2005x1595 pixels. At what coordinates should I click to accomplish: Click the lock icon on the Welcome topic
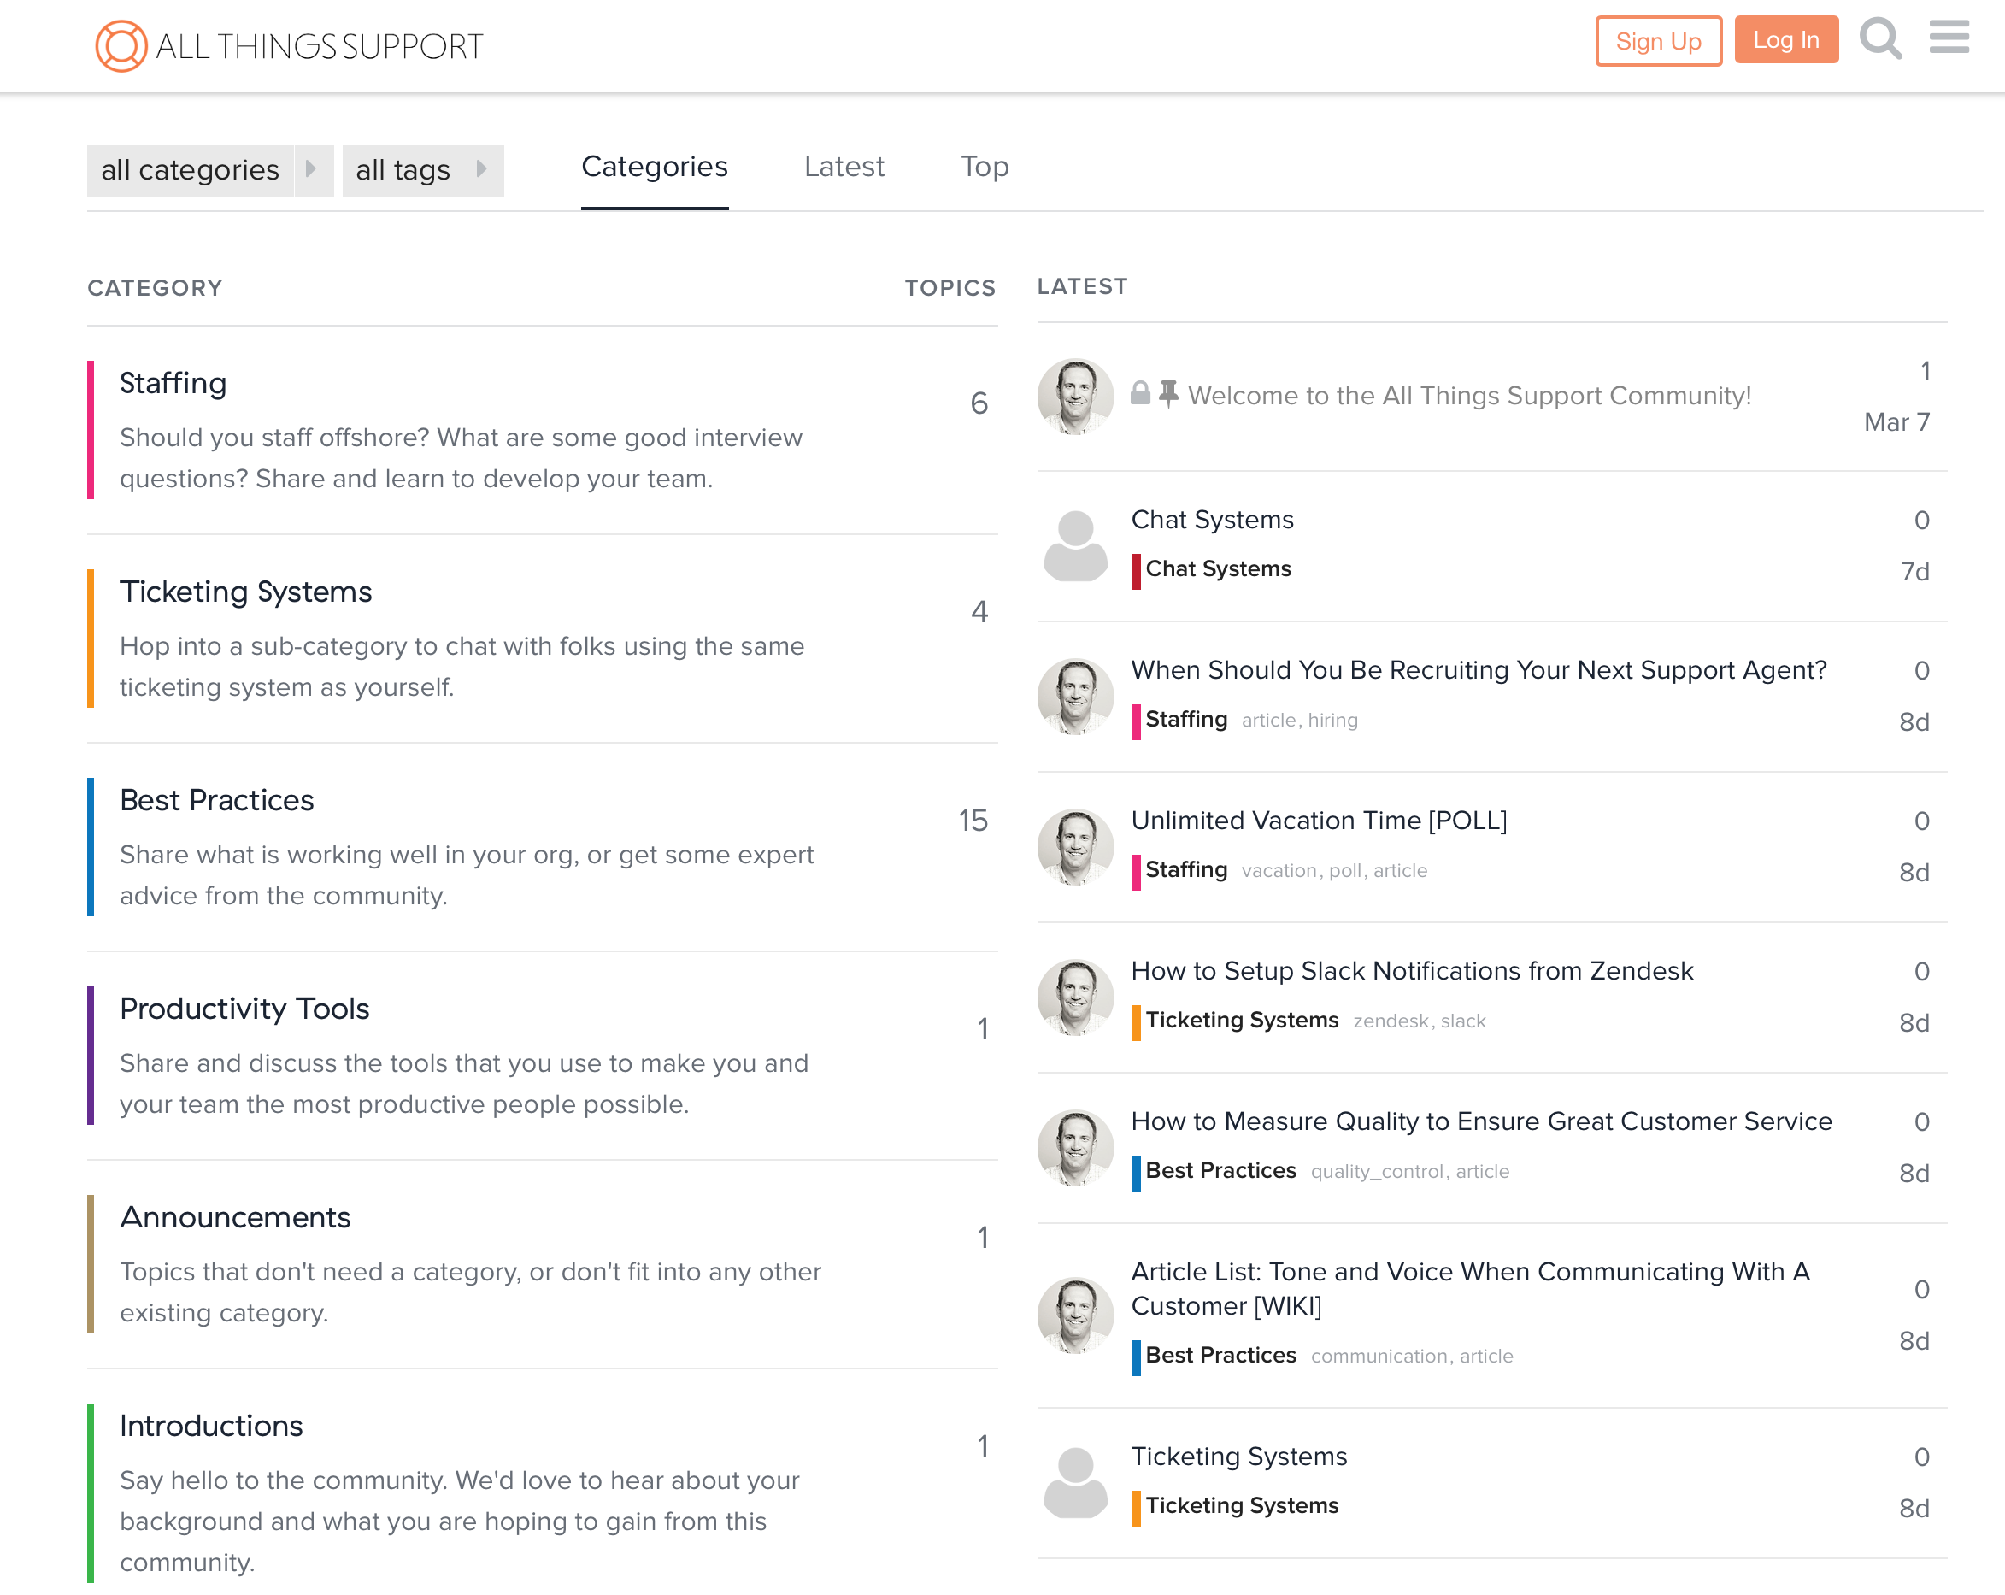click(1140, 393)
